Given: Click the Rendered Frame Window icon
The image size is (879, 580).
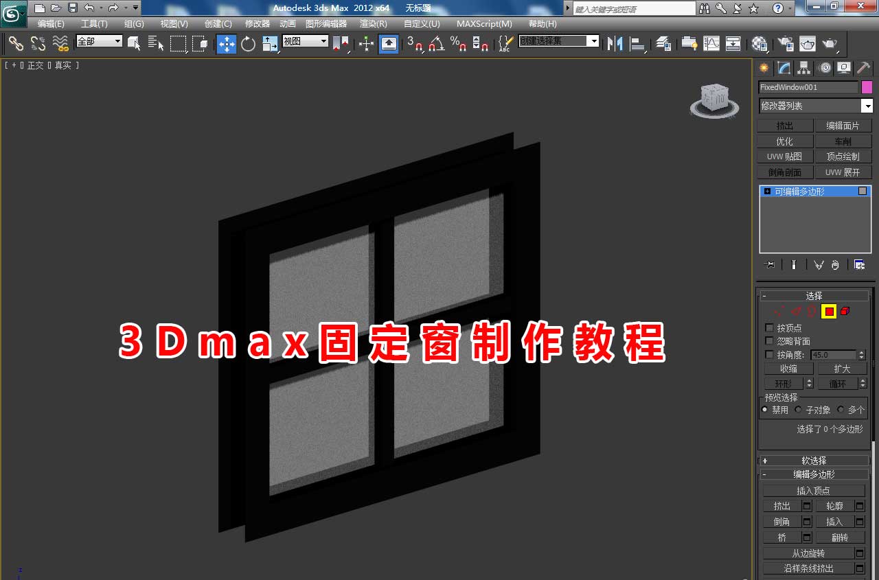Looking at the screenshot, I should tap(808, 43).
